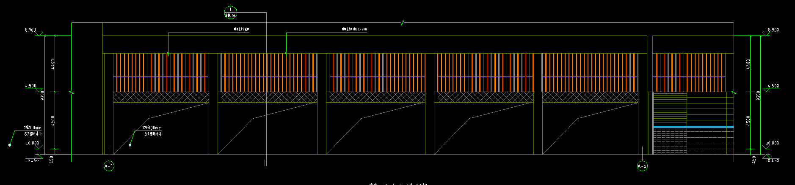Viewport: 795px width, 185px height.
Task: Click the 450 dimension near the left edge
Action: point(52,160)
